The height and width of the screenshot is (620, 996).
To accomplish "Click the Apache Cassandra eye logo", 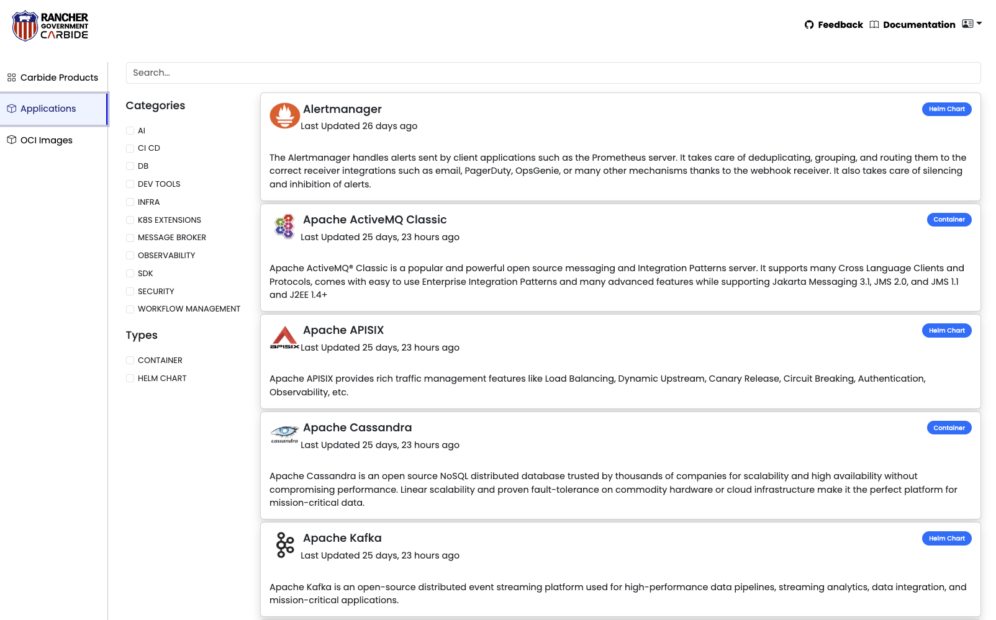I will pyautogui.click(x=285, y=434).
